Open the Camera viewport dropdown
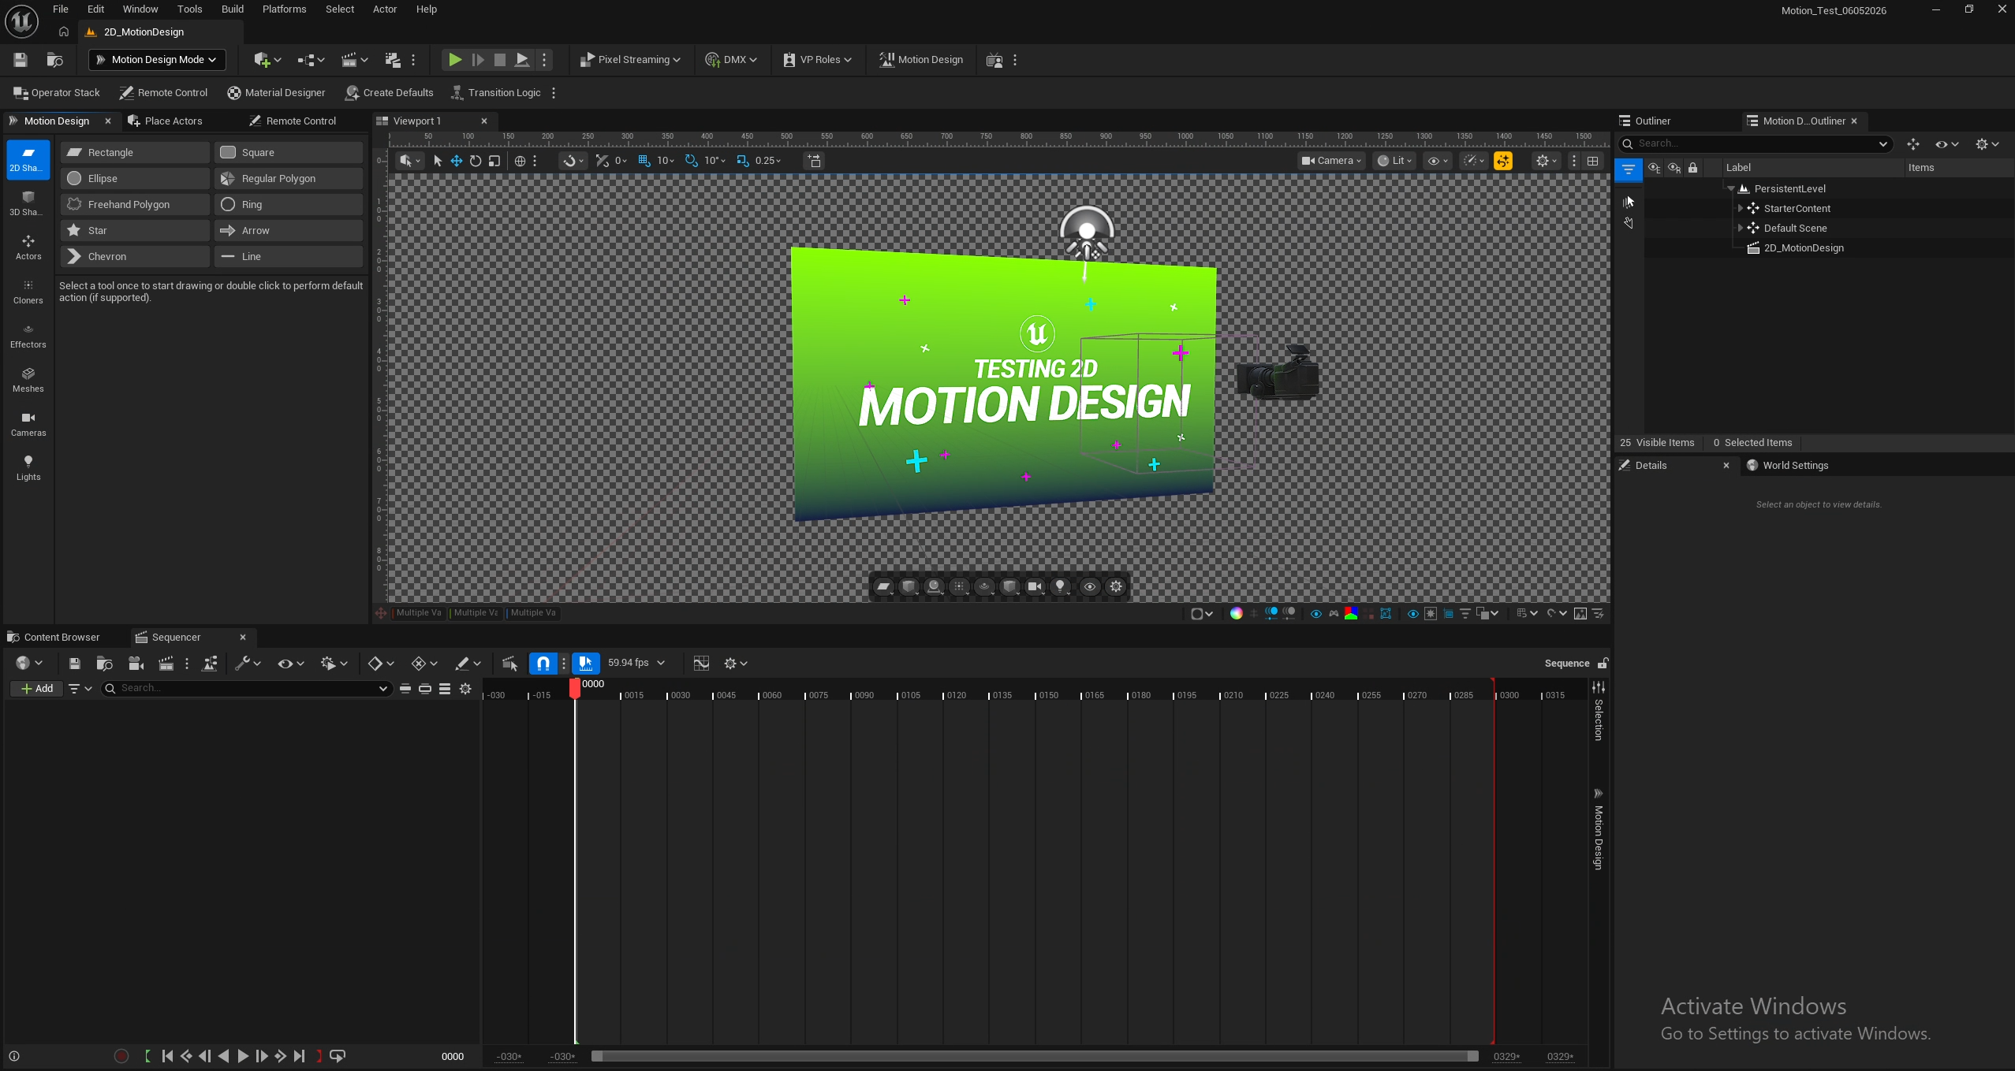Screen dimensions: 2015x1071 coord(1332,161)
